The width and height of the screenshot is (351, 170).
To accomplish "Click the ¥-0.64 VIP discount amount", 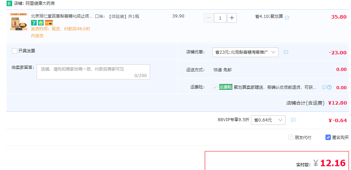I will tap(338, 120).
